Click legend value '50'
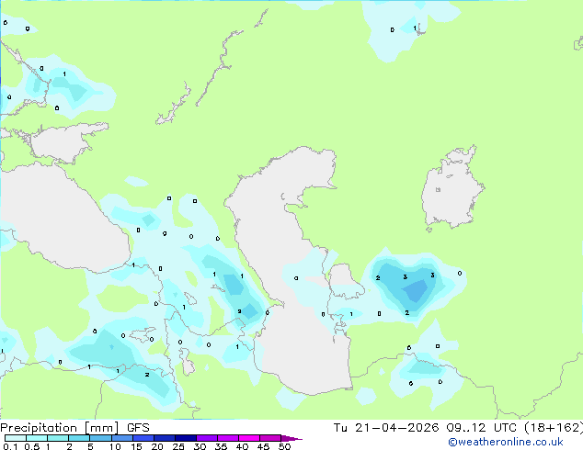Image resolution: width=583 pixels, height=450 pixels. tap(284, 446)
